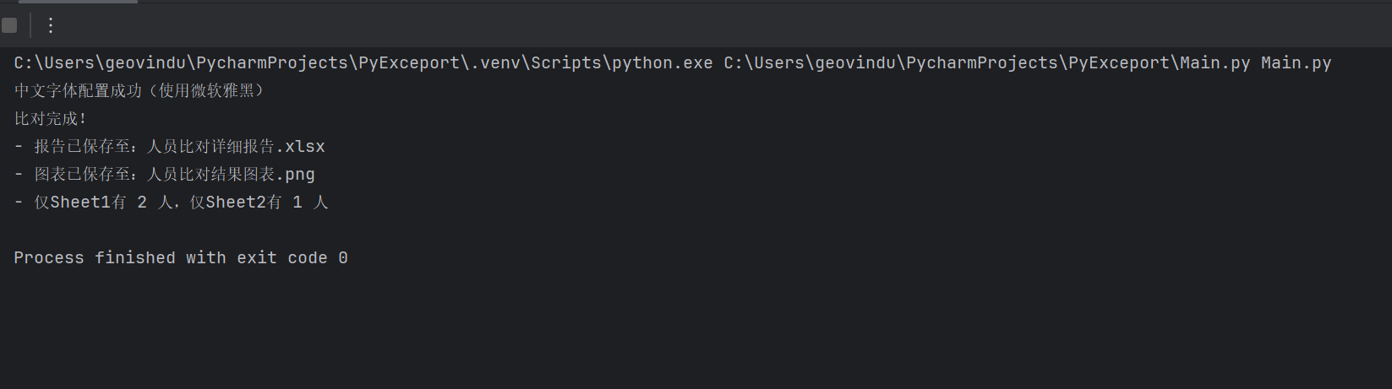Screen dimensions: 1392x389
Task: Click the python.exe interpreter path
Action: 363,63
